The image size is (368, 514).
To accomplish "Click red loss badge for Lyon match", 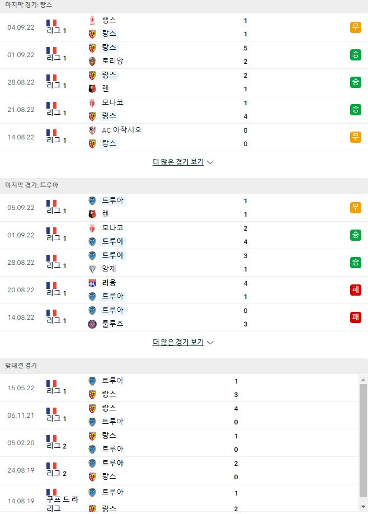I will pos(356,290).
